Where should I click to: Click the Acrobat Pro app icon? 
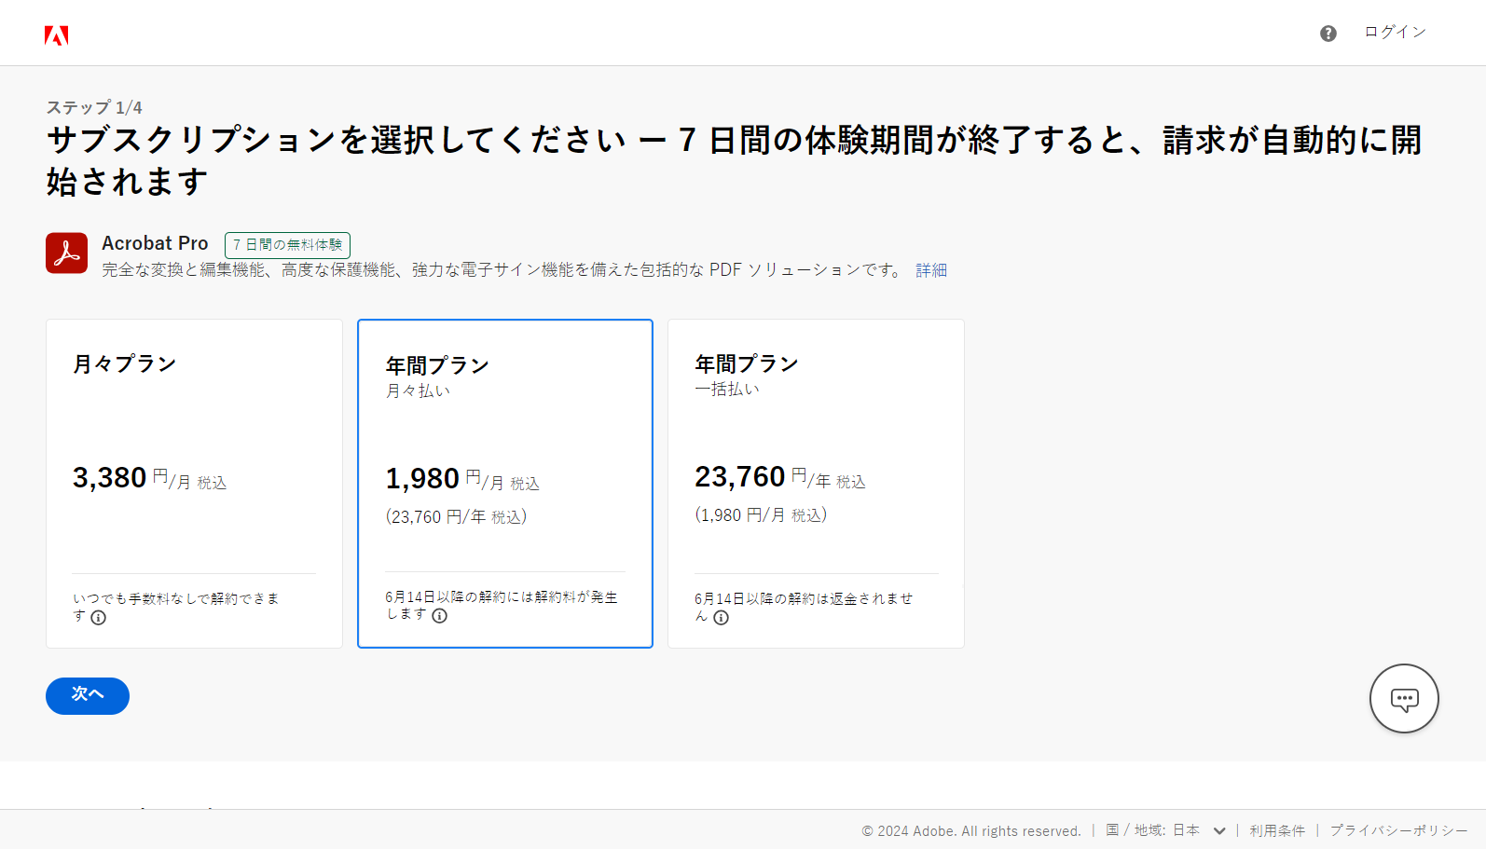point(66,253)
